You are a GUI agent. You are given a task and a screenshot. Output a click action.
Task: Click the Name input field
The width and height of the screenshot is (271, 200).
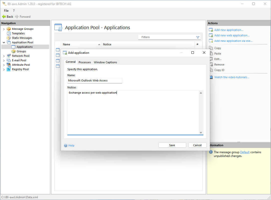[95, 81]
